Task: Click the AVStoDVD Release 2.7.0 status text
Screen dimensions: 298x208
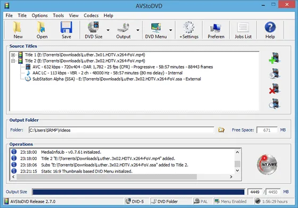Action: [32, 202]
